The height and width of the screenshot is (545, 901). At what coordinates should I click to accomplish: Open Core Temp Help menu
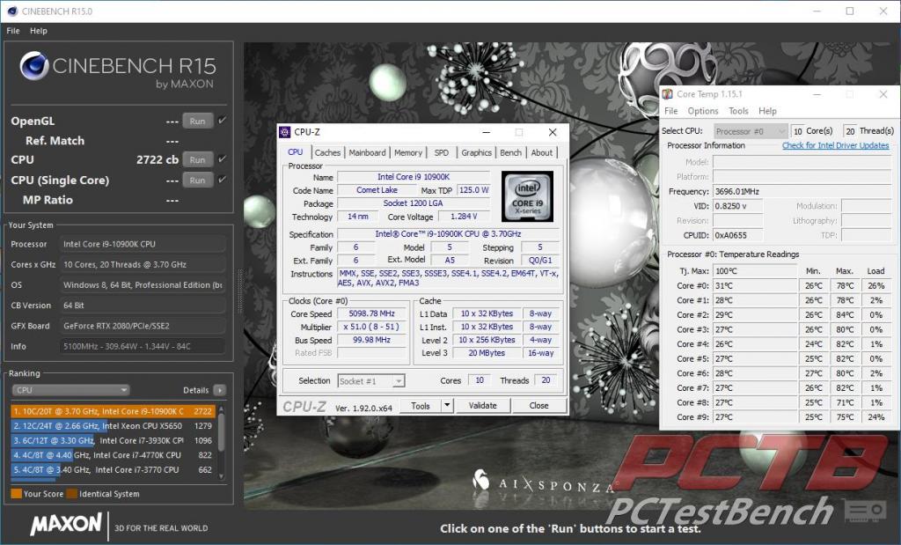pos(767,111)
